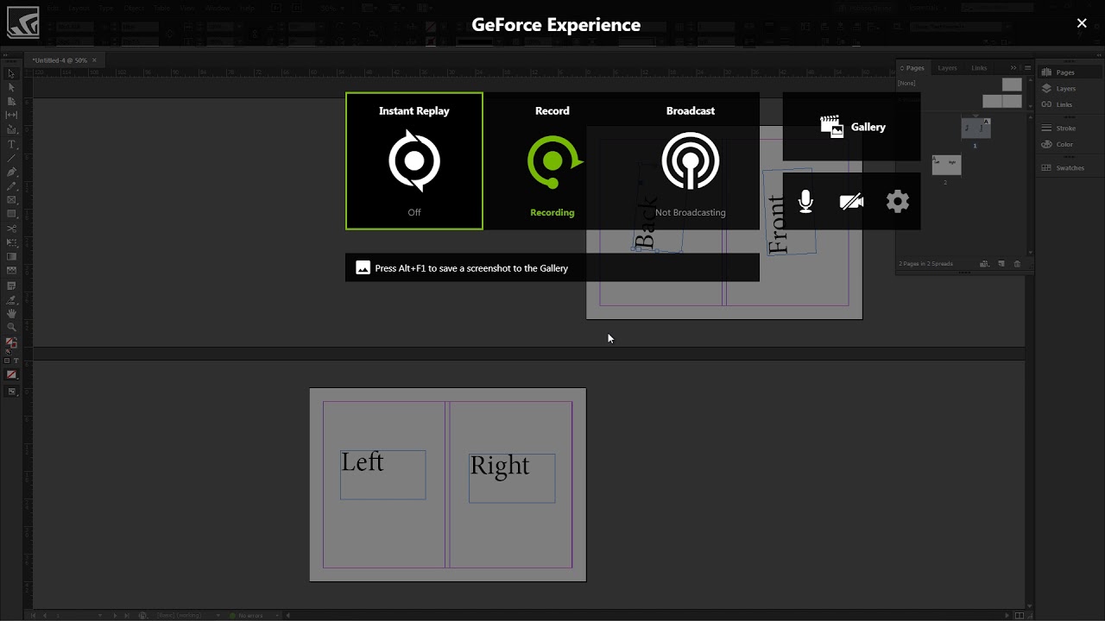Click the NVIDIA logo icon

(x=23, y=23)
